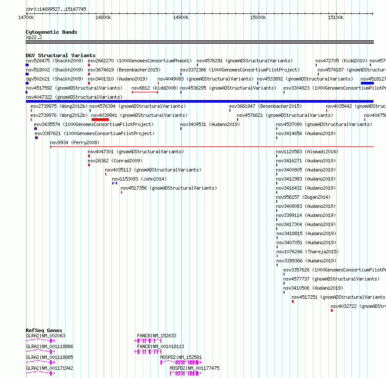
Task: Click nsv3412983 (Audano2019) label
Action: (306, 179)
